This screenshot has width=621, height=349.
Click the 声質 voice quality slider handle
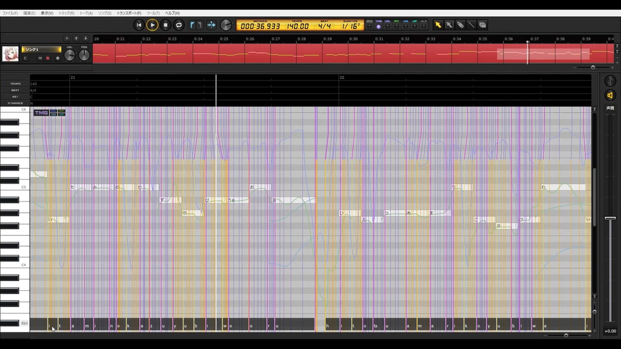(610, 218)
